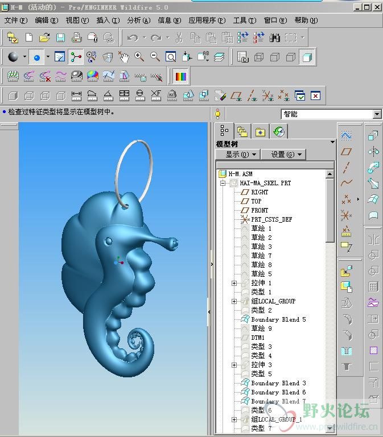This screenshot has height=437, width=383.
Task: Click the model tree scroll-down arrow
Action: point(330,428)
